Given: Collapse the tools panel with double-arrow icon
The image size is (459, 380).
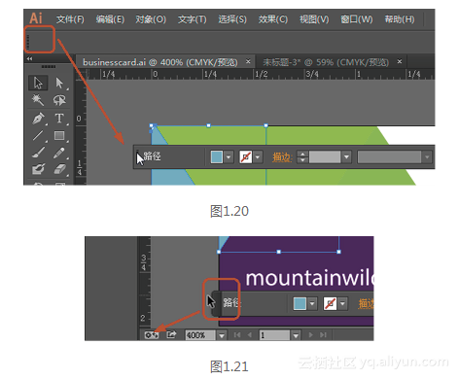Looking at the screenshot, I should pyautogui.click(x=29, y=58).
